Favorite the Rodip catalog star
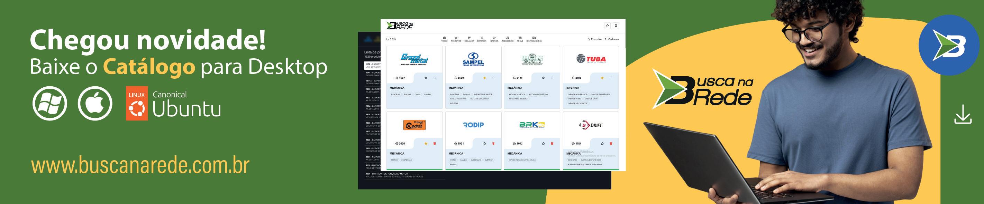This screenshot has width=984, height=204. coord(485,143)
